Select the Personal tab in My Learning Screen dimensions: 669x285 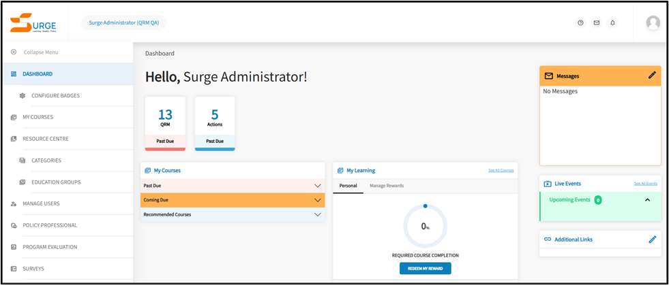(x=348, y=186)
